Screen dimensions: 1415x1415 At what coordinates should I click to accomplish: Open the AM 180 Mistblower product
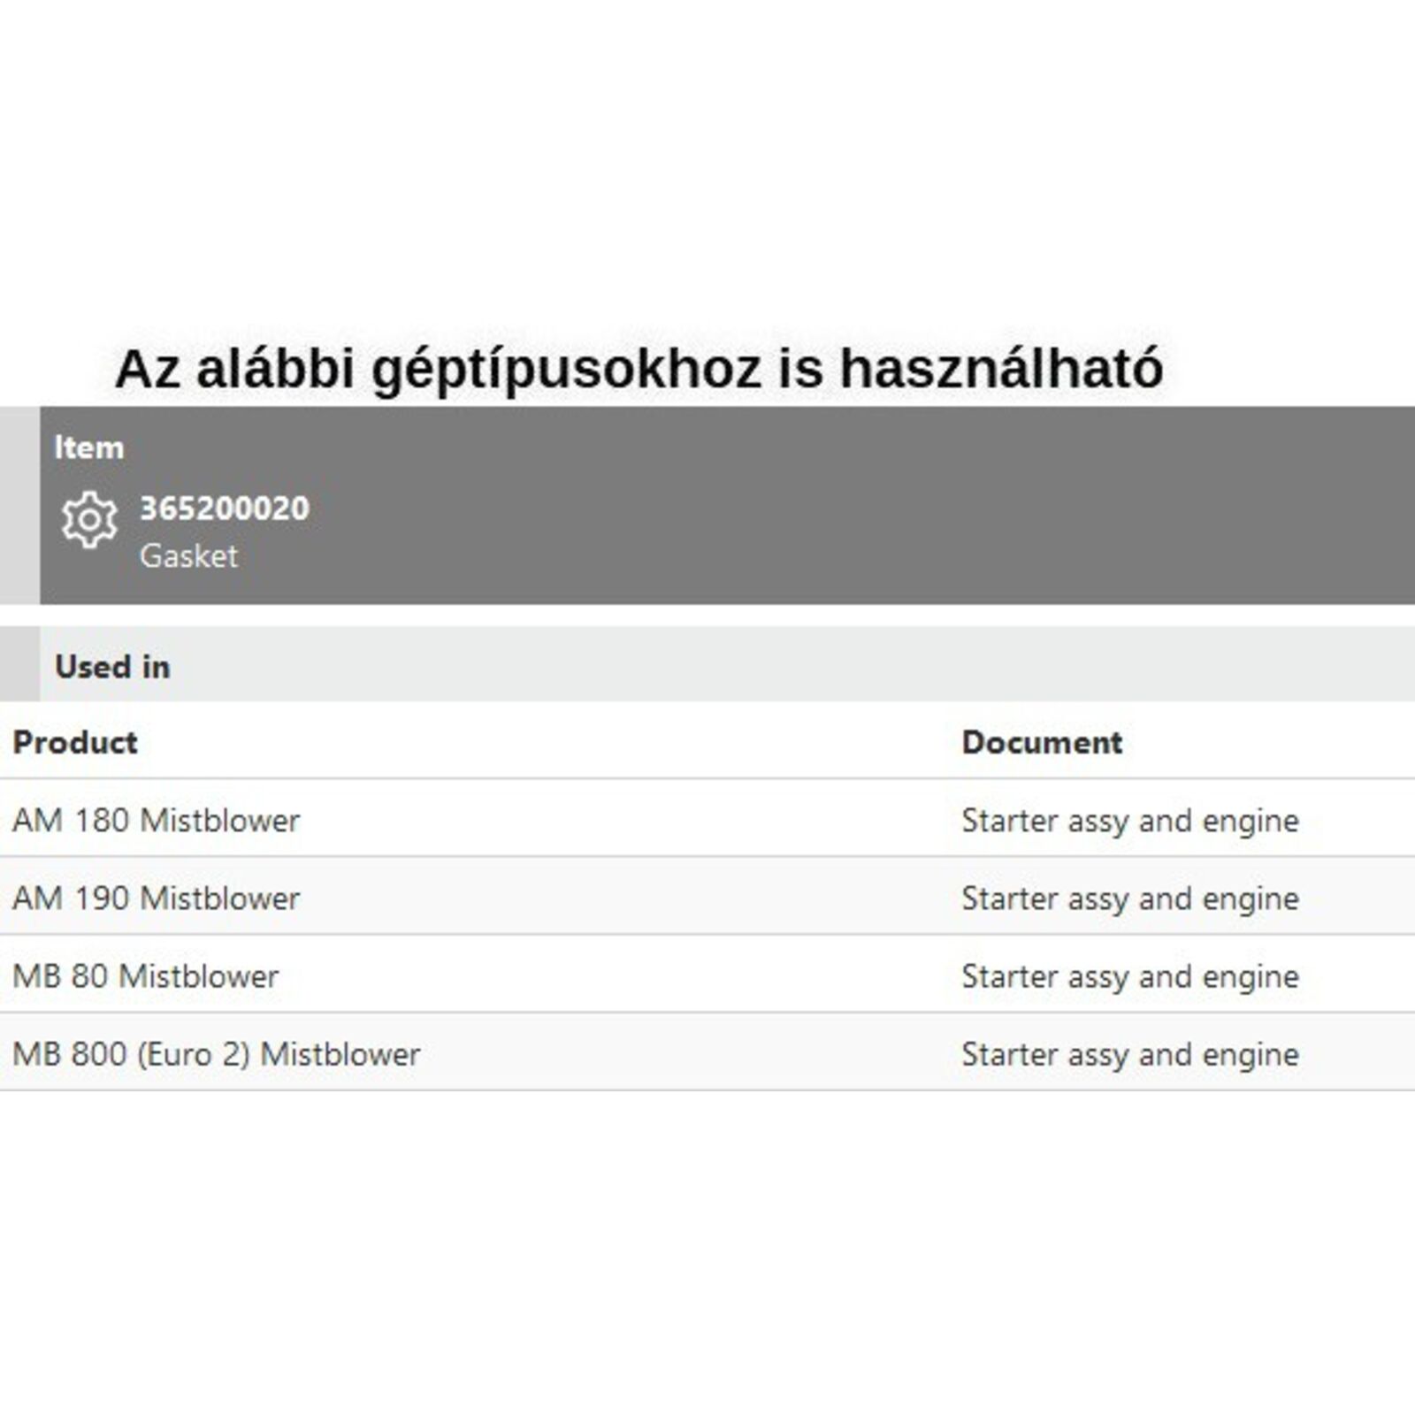point(157,821)
